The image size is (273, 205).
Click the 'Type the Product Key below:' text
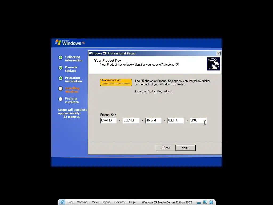coord(153,91)
